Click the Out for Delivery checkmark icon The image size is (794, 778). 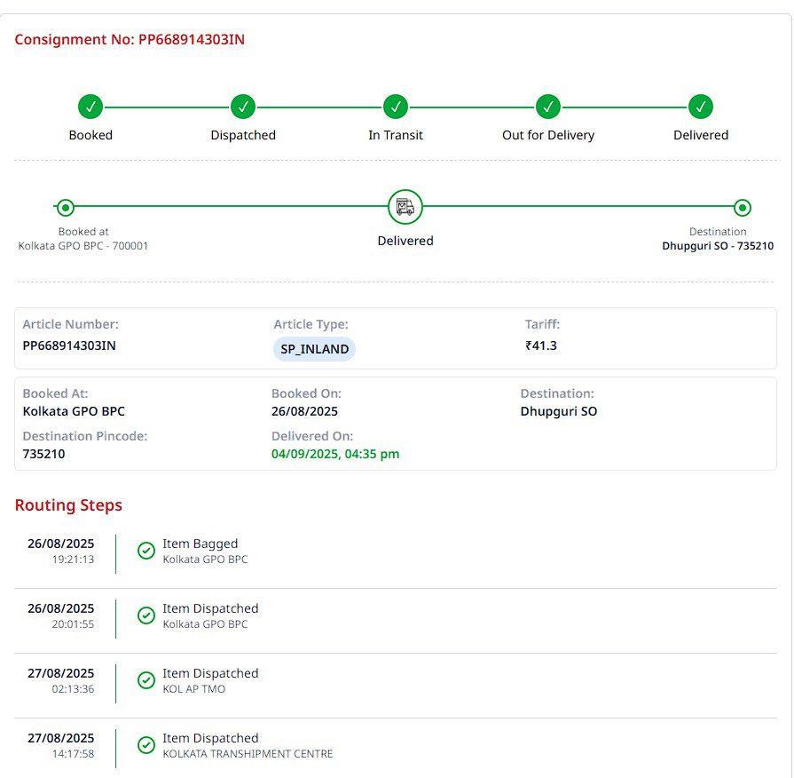[548, 107]
